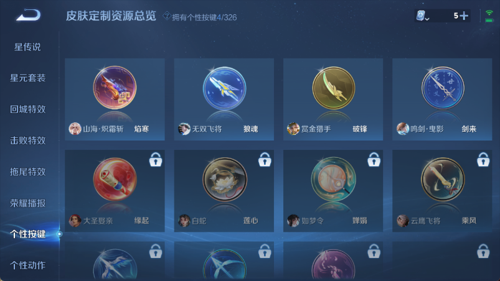Viewport: 500px width, 281px height.
Task: Open the question mark help icon
Action: point(167,16)
